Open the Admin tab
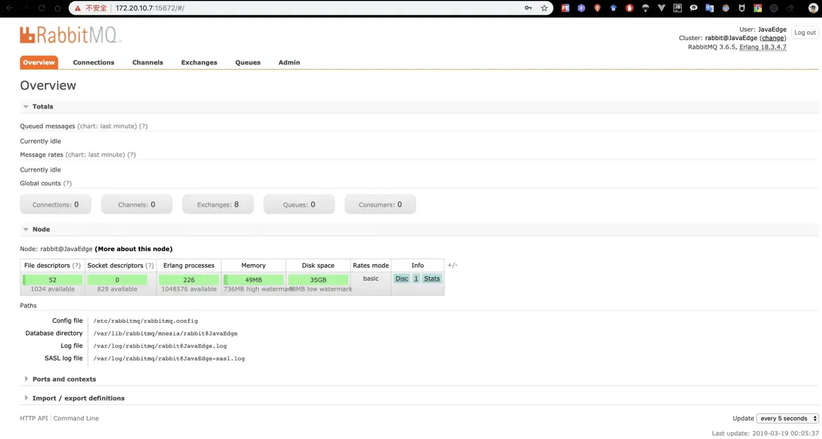The width and height of the screenshot is (822, 439). point(289,62)
